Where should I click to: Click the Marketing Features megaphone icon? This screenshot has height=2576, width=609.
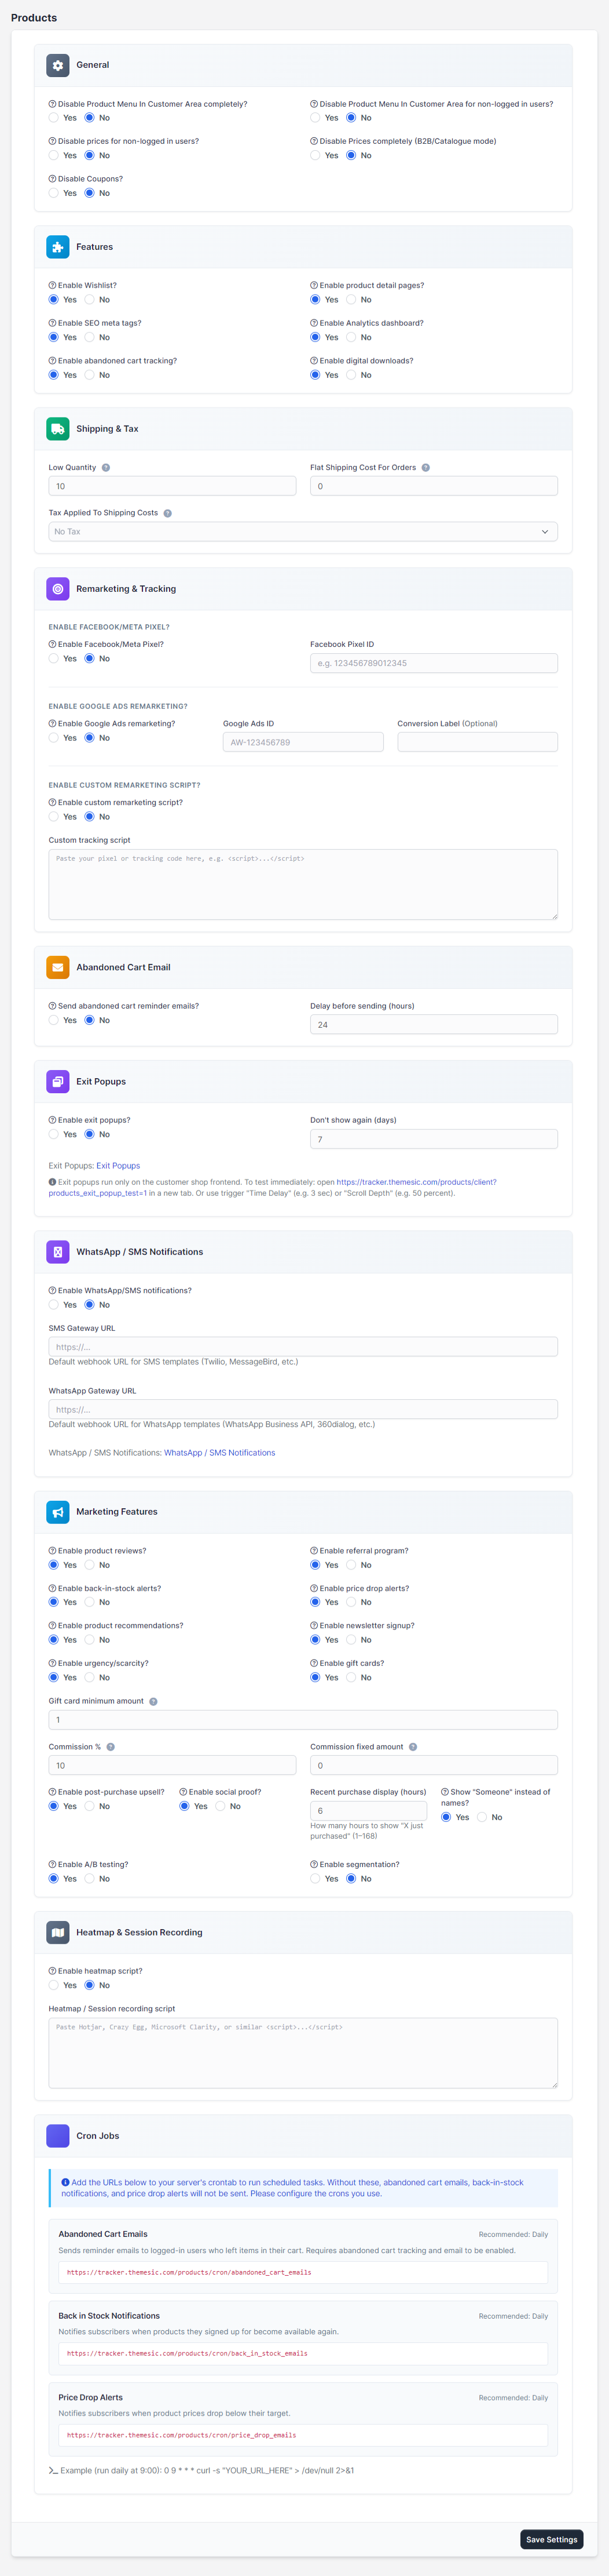tap(58, 1512)
